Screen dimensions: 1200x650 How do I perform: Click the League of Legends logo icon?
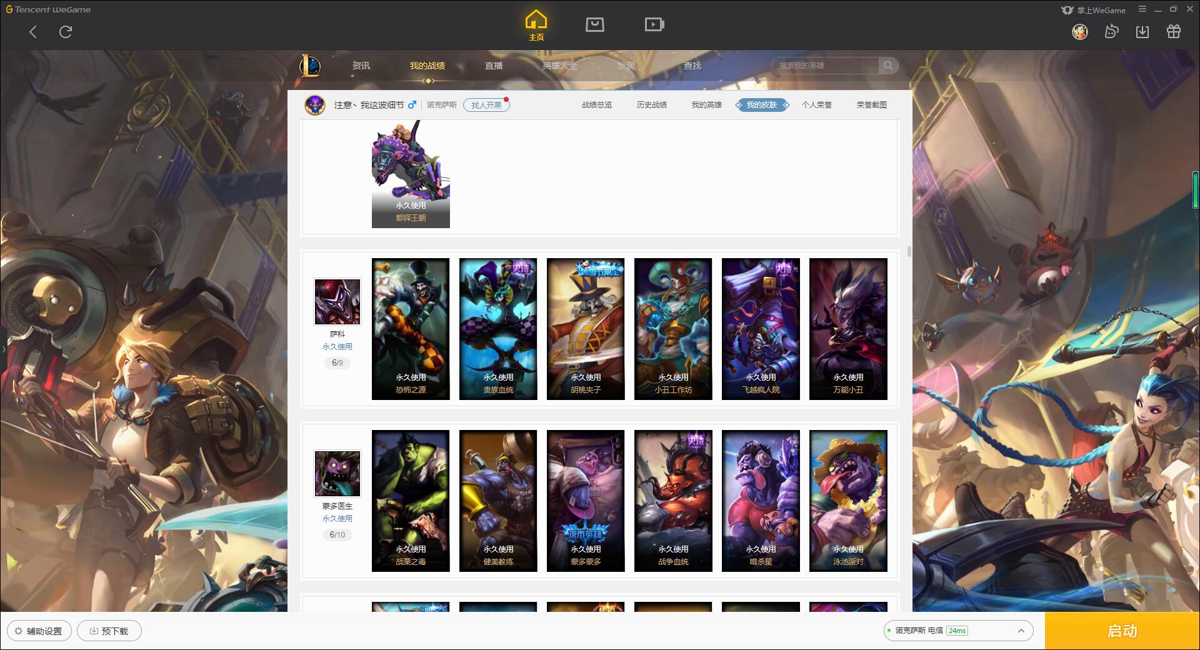click(310, 66)
